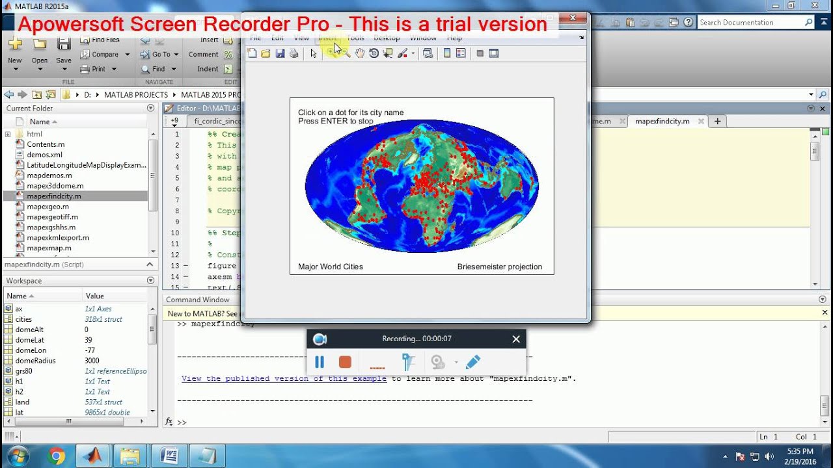Click Print figure icon in figure toolbar
The image size is (833, 468).
[x=294, y=53]
